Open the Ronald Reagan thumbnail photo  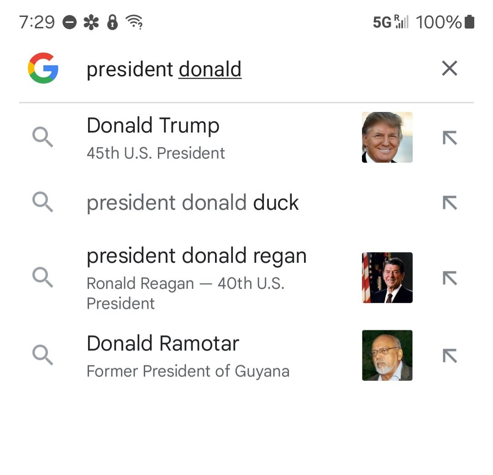(387, 278)
